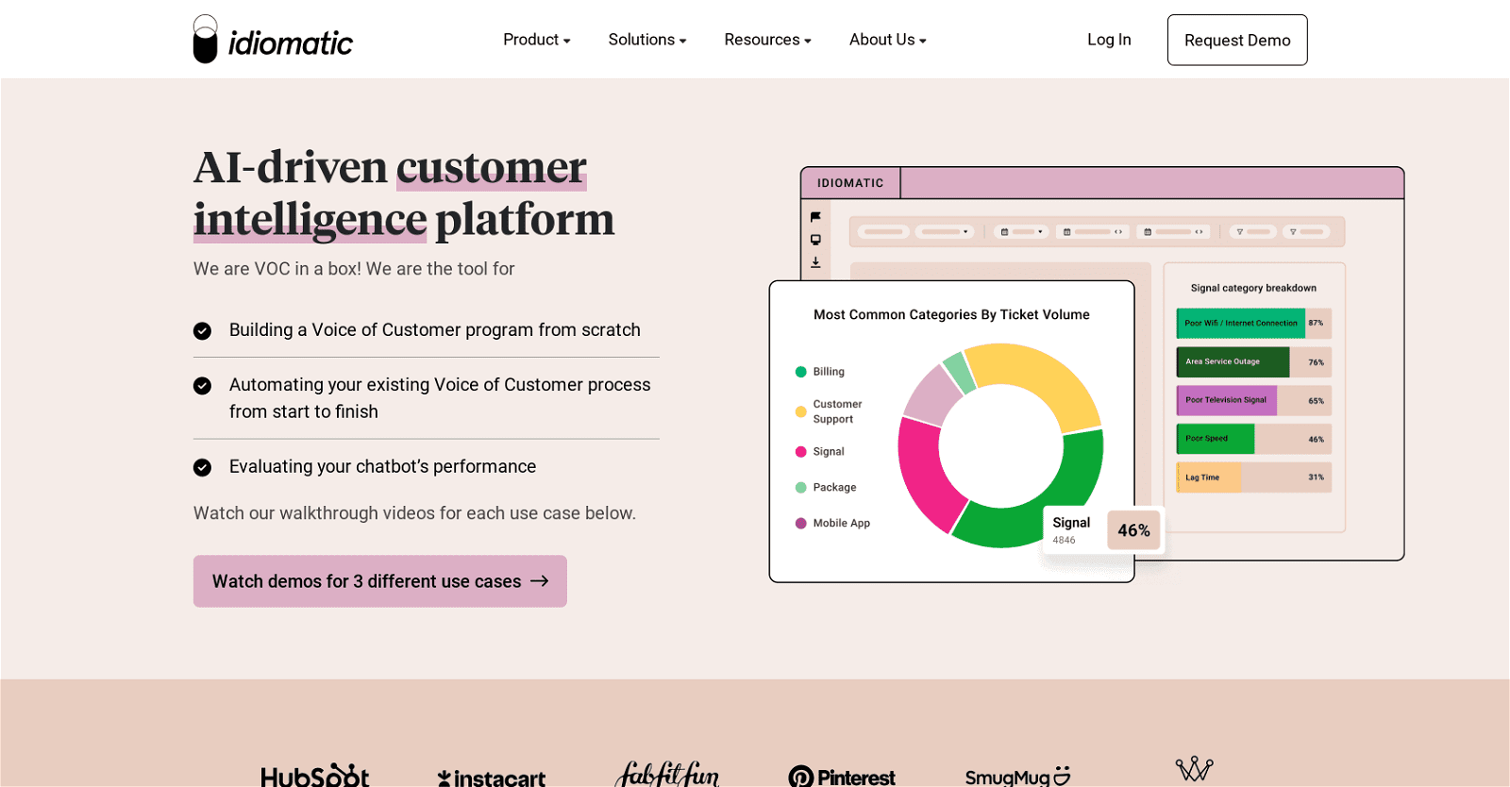
Task: Click the Idiomatic logo in the header
Action: tap(273, 40)
